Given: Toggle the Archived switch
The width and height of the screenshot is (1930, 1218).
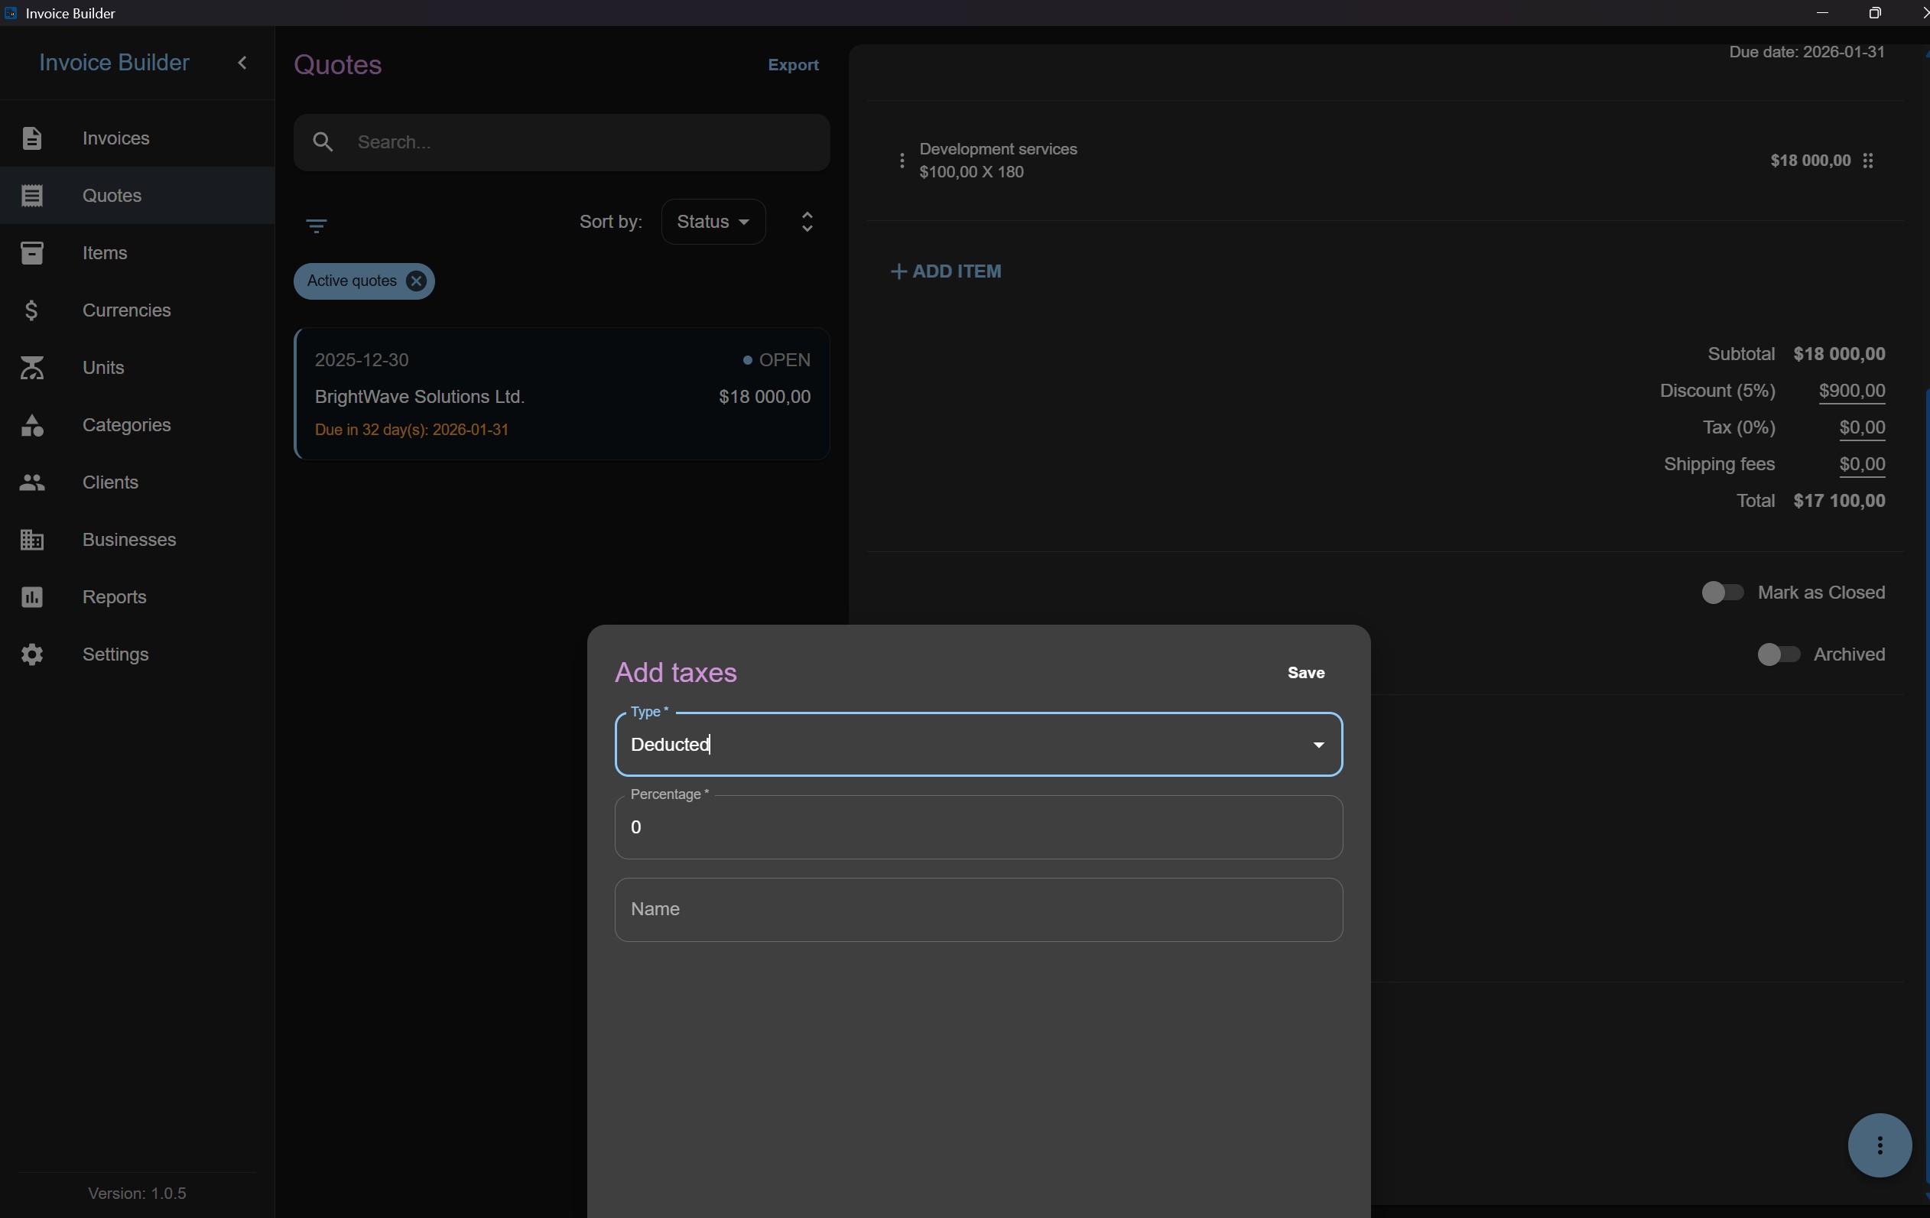Looking at the screenshot, I should click(1778, 654).
